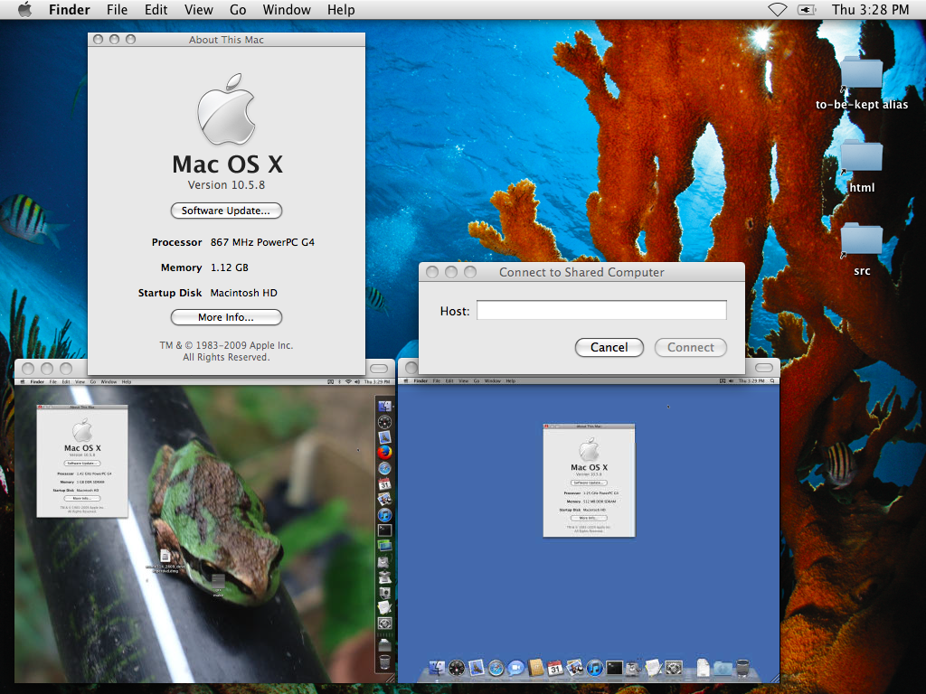Toggle toolbar pill on right remote window
Viewport: 926px width, 694px height.
click(x=764, y=368)
